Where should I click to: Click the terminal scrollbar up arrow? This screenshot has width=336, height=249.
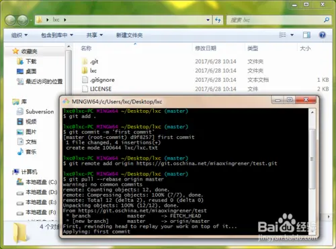[x=312, y=112]
